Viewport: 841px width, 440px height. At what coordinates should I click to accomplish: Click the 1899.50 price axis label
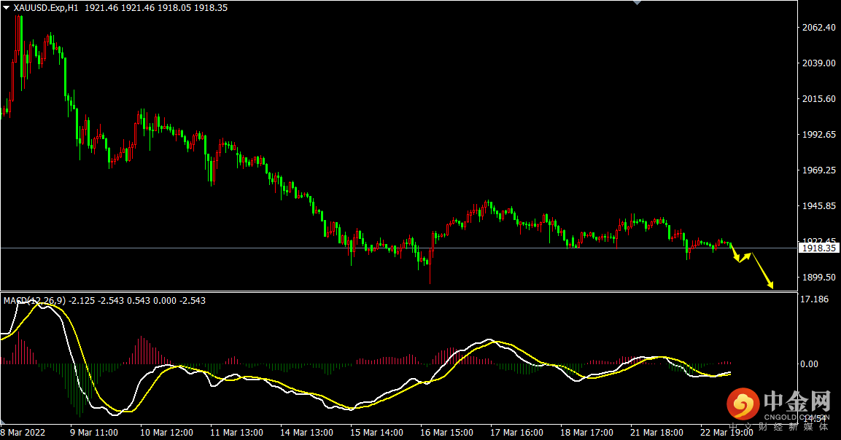[x=818, y=278]
